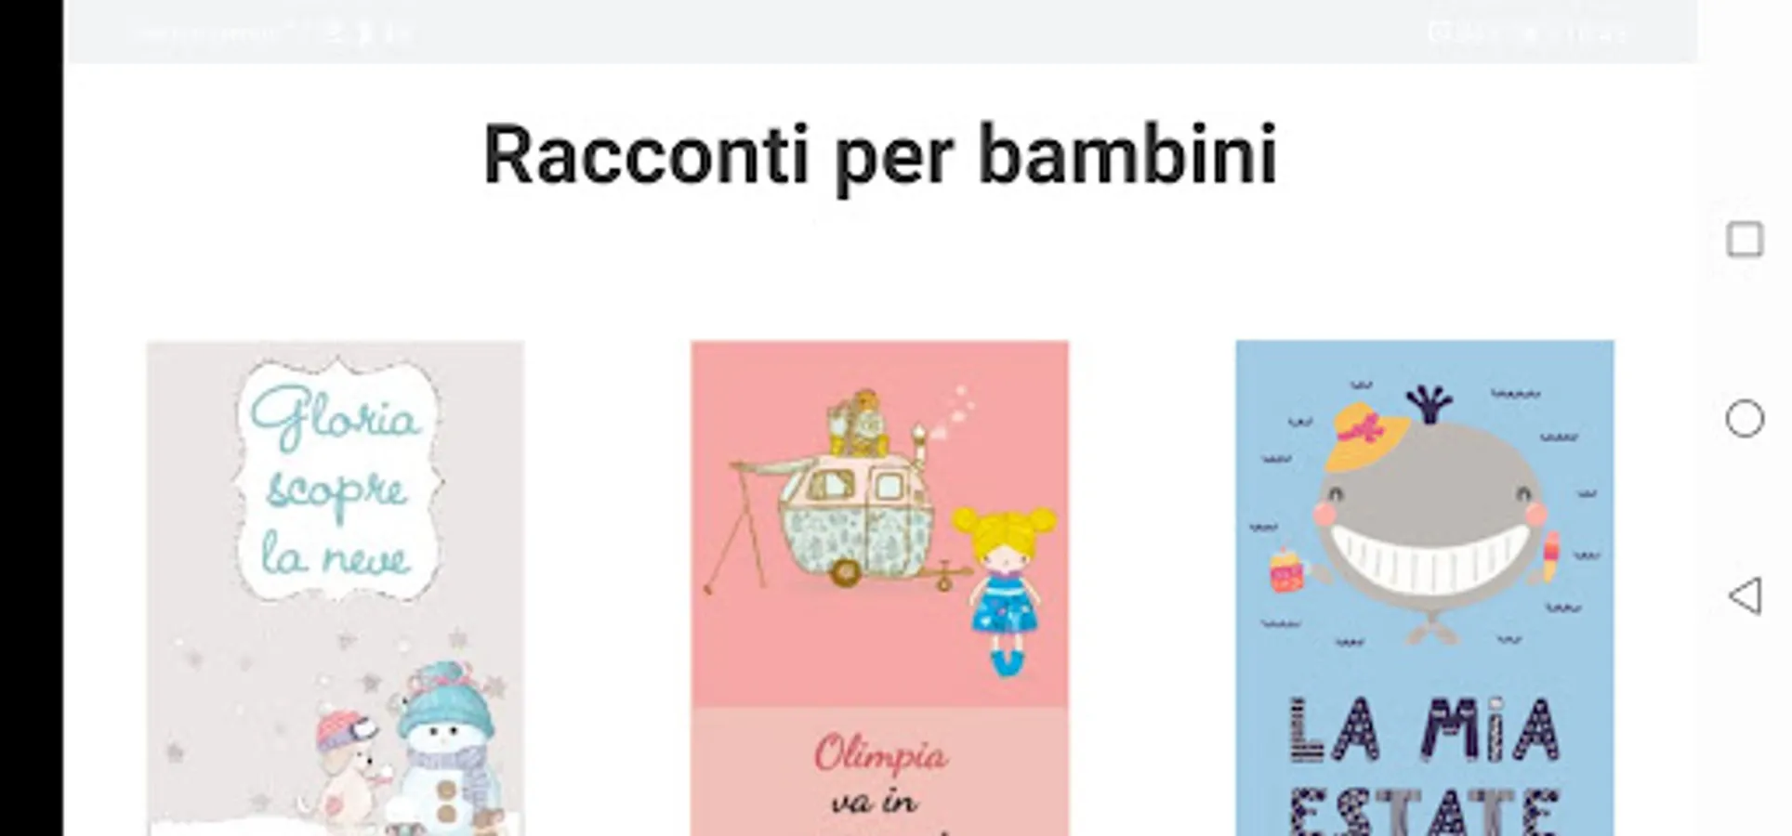Open recent apps with the square button
Viewport: 1792px width, 836px height.
coord(1745,240)
